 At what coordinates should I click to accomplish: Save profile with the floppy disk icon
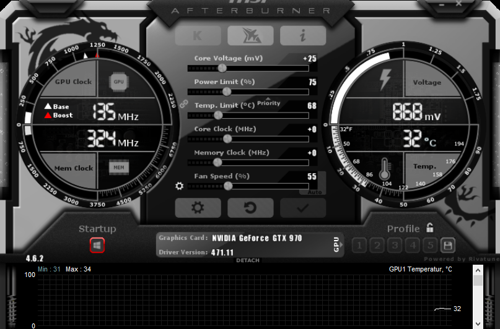(x=448, y=246)
